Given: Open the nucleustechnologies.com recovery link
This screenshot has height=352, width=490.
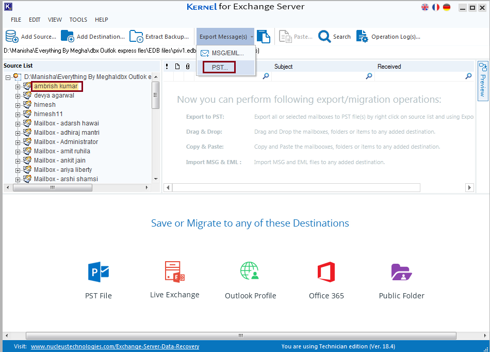Looking at the screenshot, I should pyautogui.click(x=115, y=346).
